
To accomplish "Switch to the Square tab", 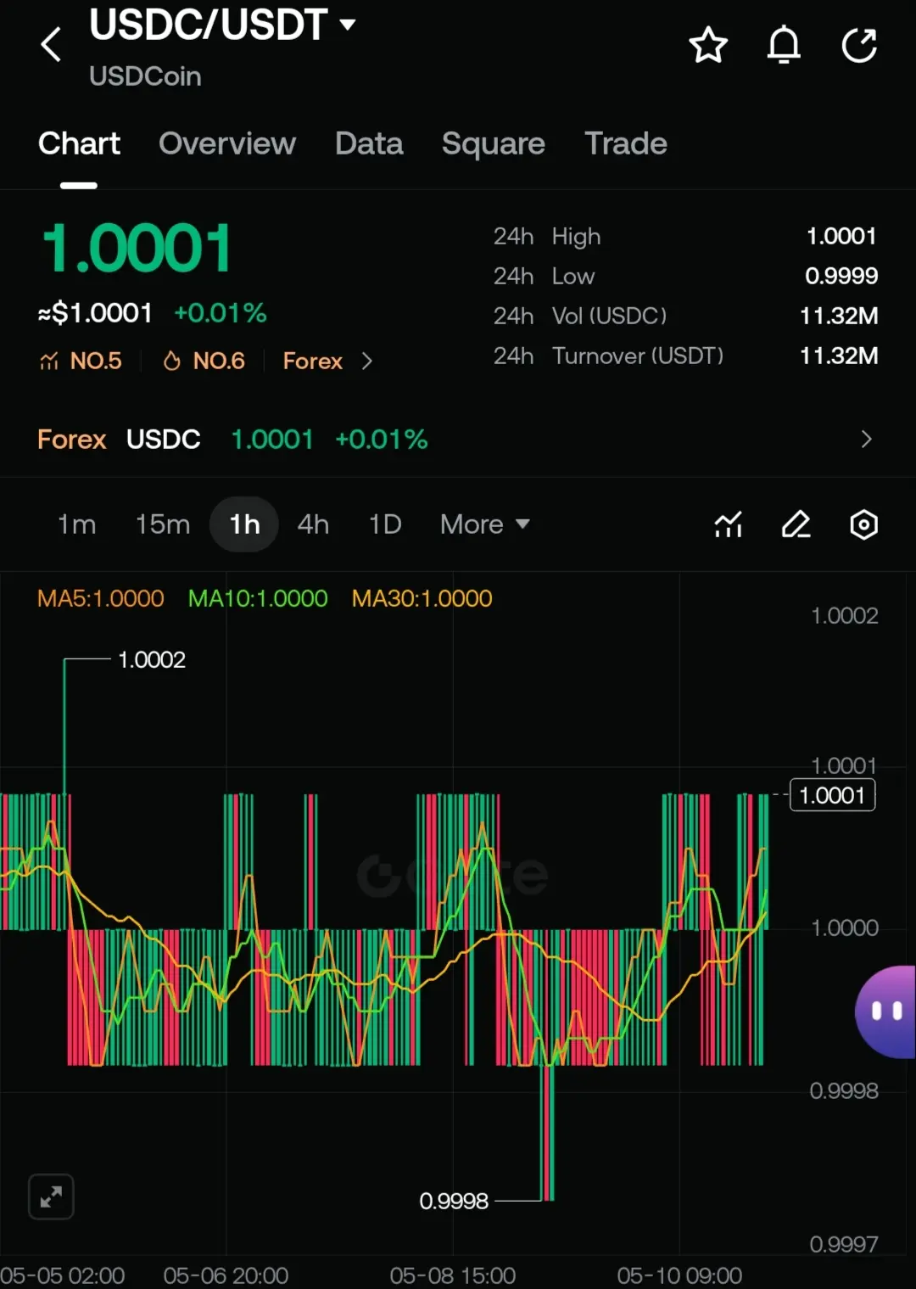I will [x=494, y=143].
